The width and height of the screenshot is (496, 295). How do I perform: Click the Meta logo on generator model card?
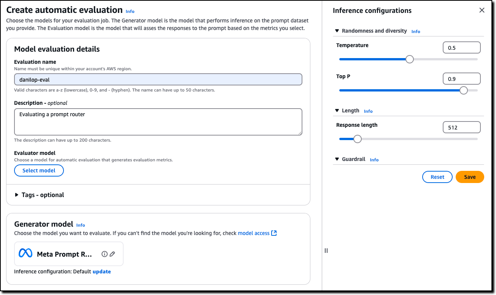point(25,254)
